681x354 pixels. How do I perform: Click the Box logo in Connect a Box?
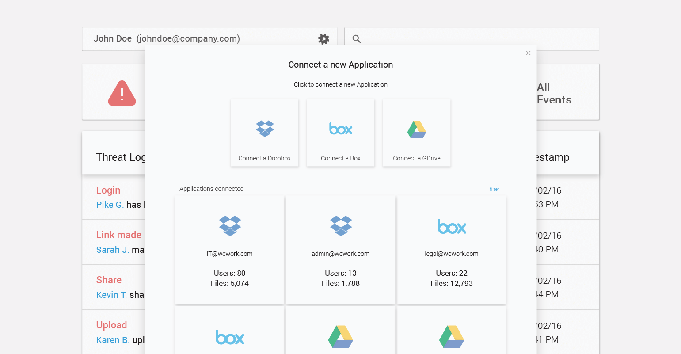click(341, 129)
